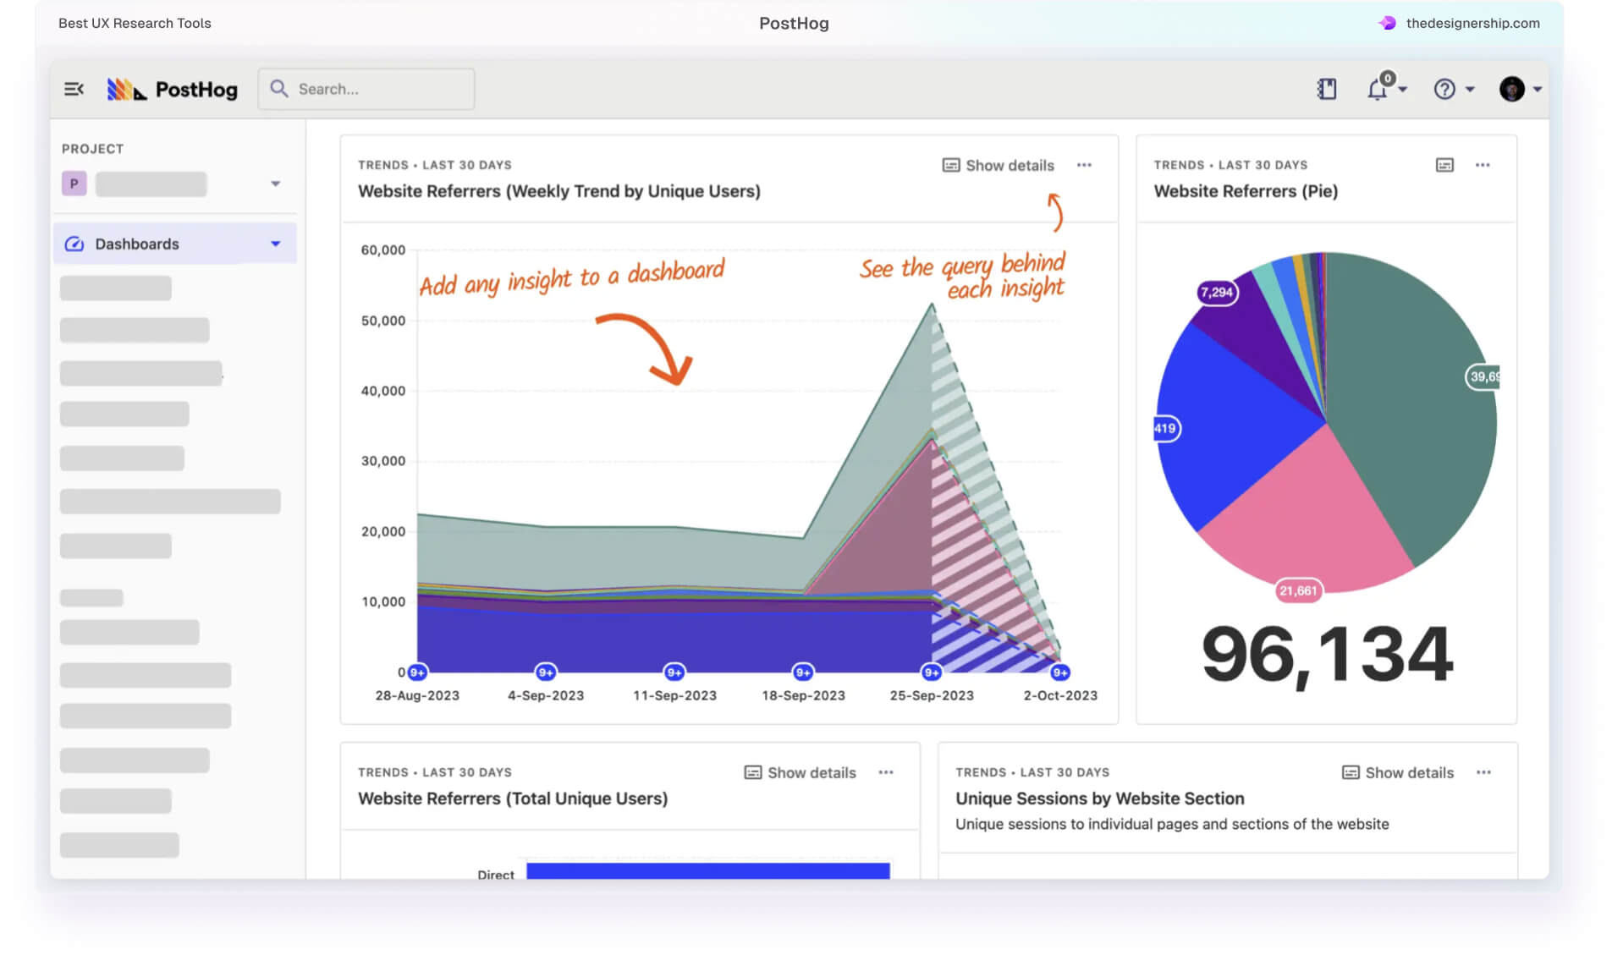The height and width of the screenshot is (955, 1612).
Task: Open the help icon menu
Action: point(1445,88)
